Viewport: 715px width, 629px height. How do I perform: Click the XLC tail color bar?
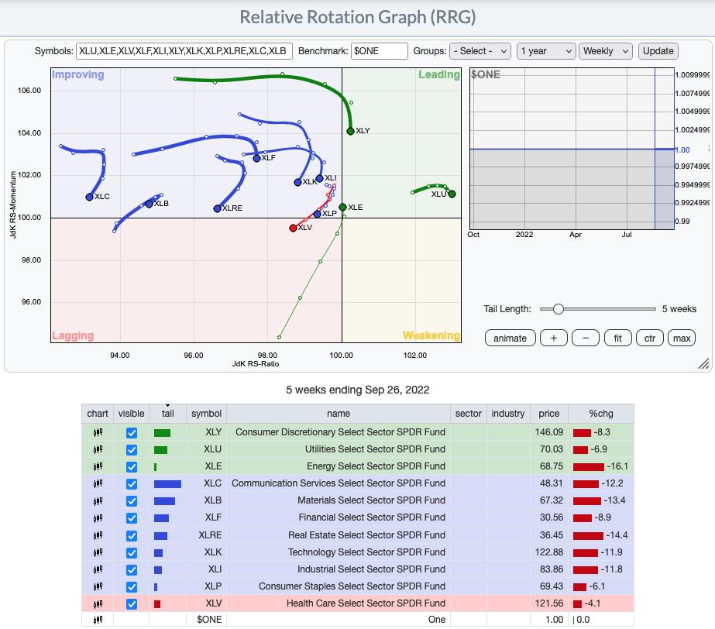[167, 484]
